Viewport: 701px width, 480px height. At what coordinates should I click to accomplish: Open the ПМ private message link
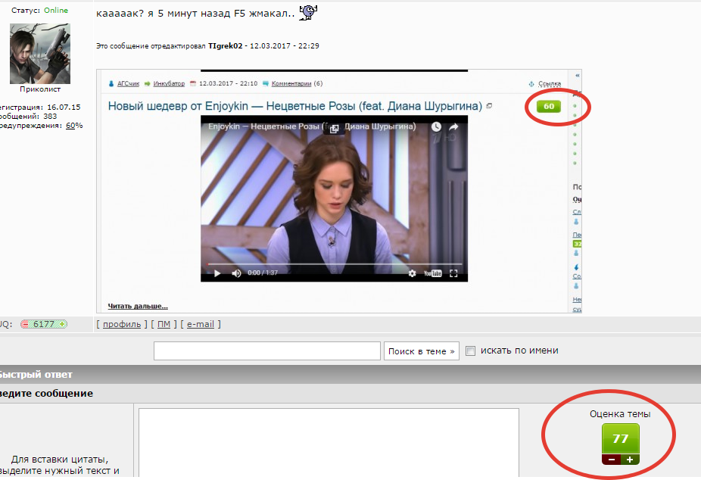tap(164, 325)
